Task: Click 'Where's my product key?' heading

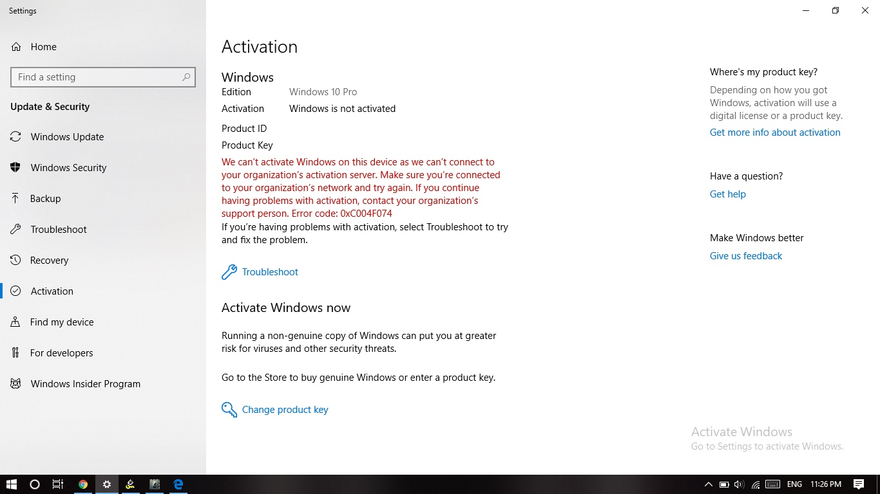Action: (763, 72)
